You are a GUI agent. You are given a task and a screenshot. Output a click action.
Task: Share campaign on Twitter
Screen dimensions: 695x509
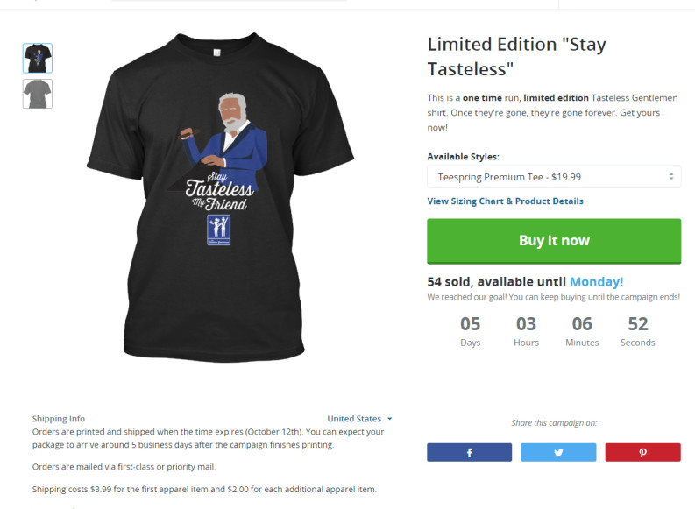pos(558,452)
